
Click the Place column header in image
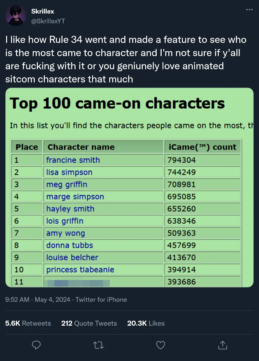pyautogui.click(x=27, y=147)
